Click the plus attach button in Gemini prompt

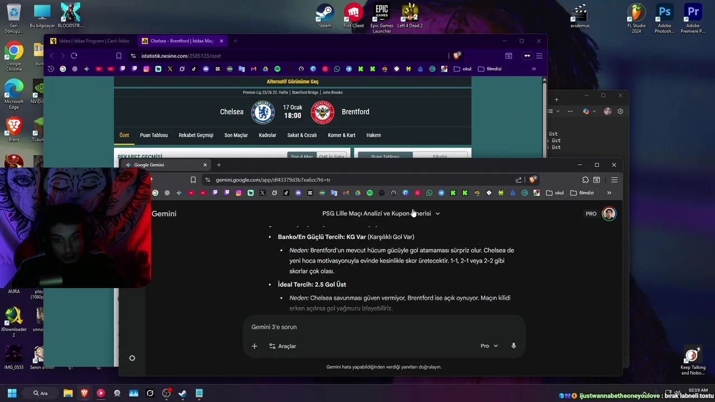[254, 346]
